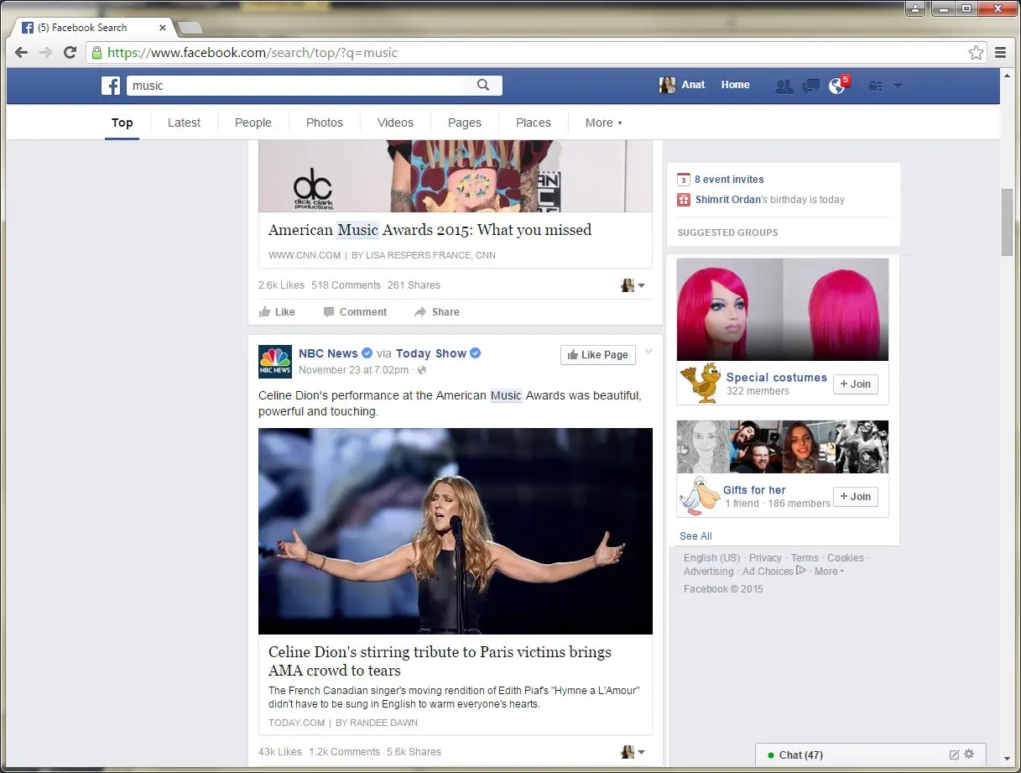Join the Special costumes group
The width and height of the screenshot is (1021, 773).
tap(855, 384)
